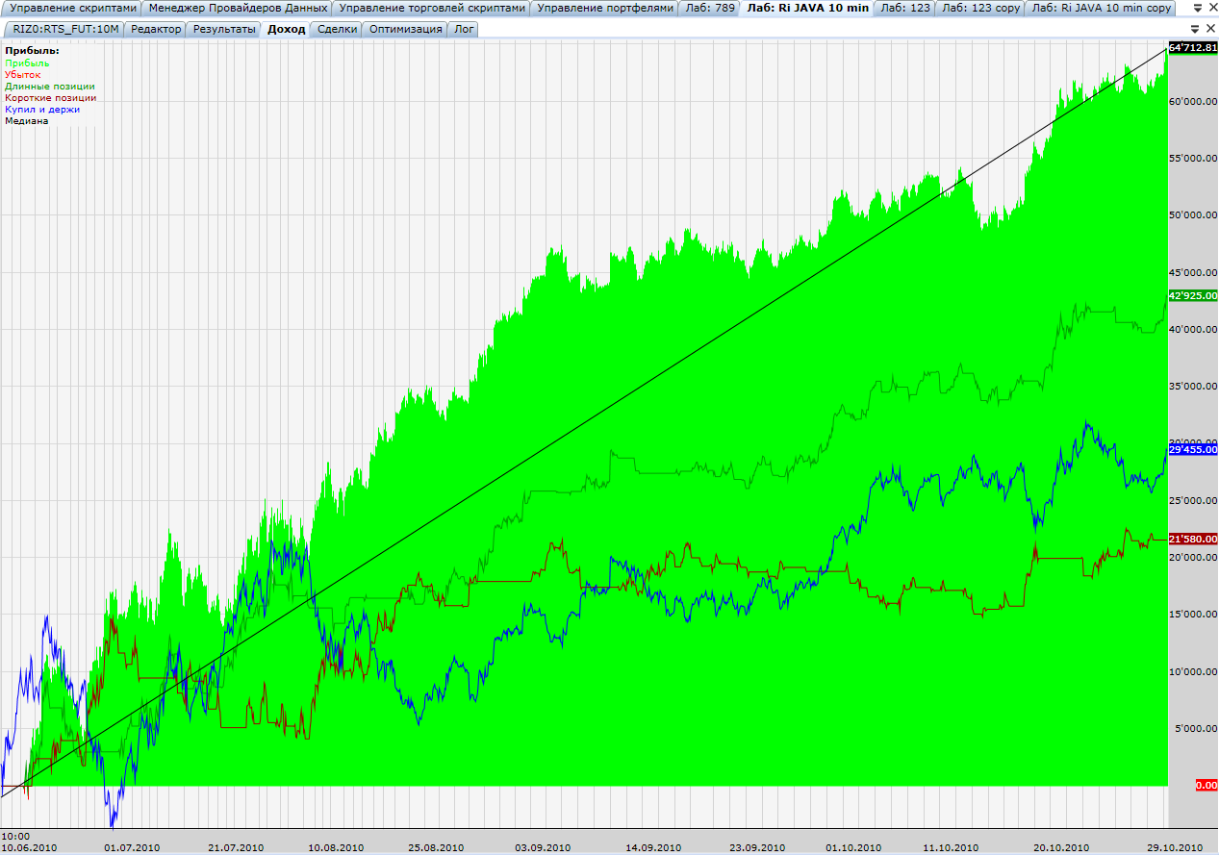Click the bold Прибыль: legend heading

tap(32, 50)
